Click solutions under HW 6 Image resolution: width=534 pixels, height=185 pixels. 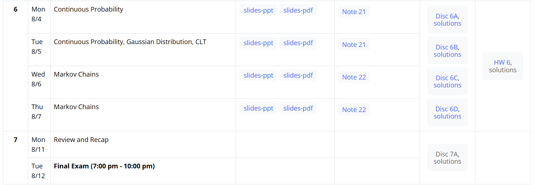[x=503, y=70]
